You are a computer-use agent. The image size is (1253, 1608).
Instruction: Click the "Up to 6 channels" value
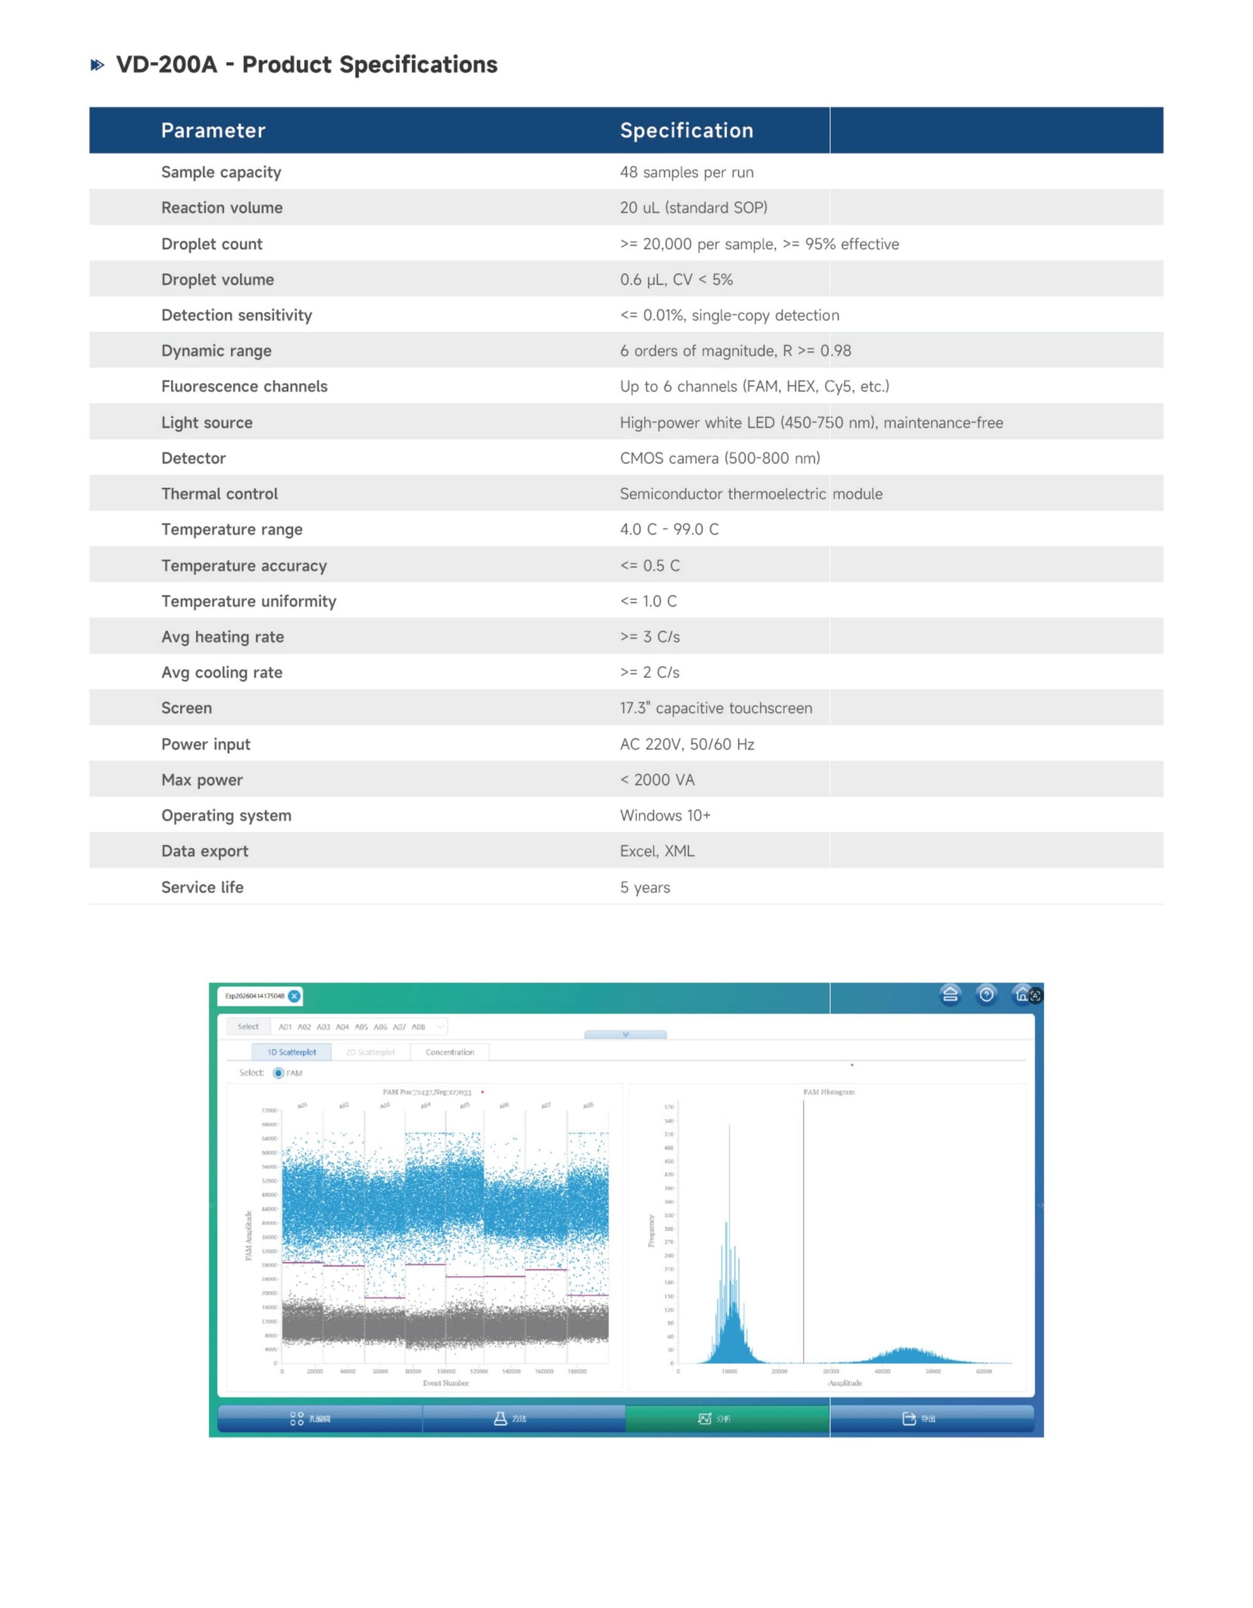pyautogui.click(x=679, y=387)
